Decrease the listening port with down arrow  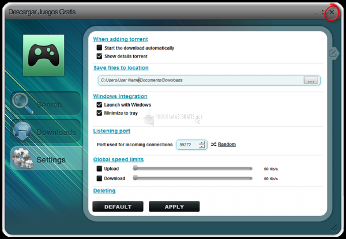[x=202, y=146]
